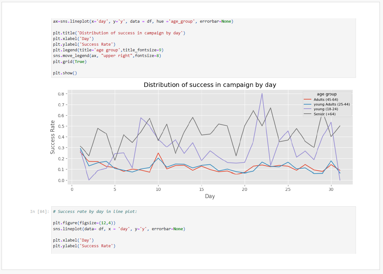Screen dimensions: 383x274
Task: Click the chart title 'Distribution of success in campaign by day'
Action: click(x=210, y=85)
